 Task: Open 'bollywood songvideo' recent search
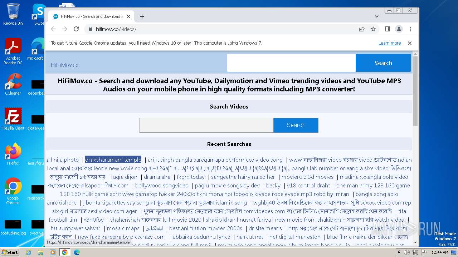[x=162, y=186]
